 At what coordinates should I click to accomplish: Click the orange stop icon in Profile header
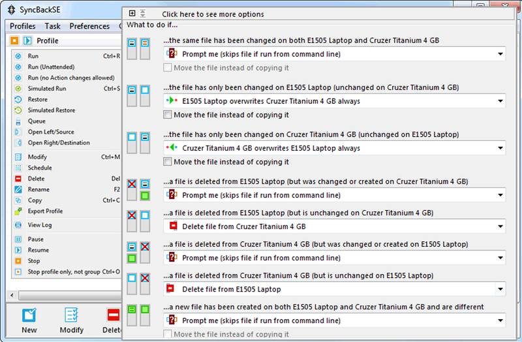point(14,40)
